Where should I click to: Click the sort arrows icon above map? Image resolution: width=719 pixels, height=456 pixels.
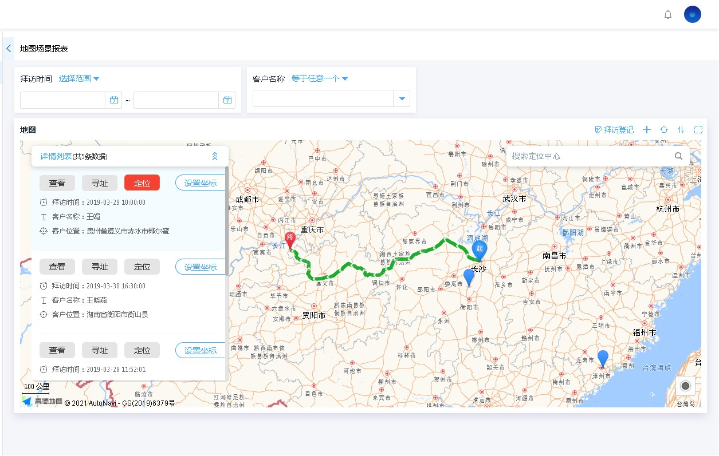click(681, 130)
